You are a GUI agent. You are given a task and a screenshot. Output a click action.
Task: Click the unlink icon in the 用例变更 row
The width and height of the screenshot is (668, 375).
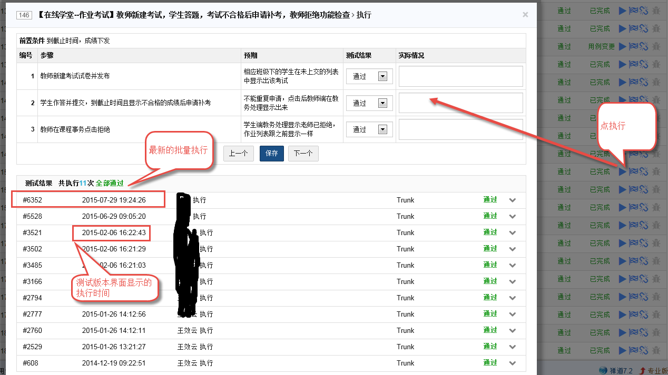[644, 46]
